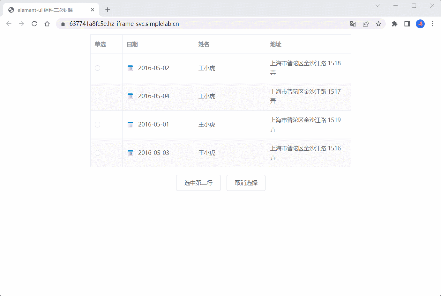Viewport: 441px width, 296px height.
Task: Go back to the previous page
Action: [9, 24]
